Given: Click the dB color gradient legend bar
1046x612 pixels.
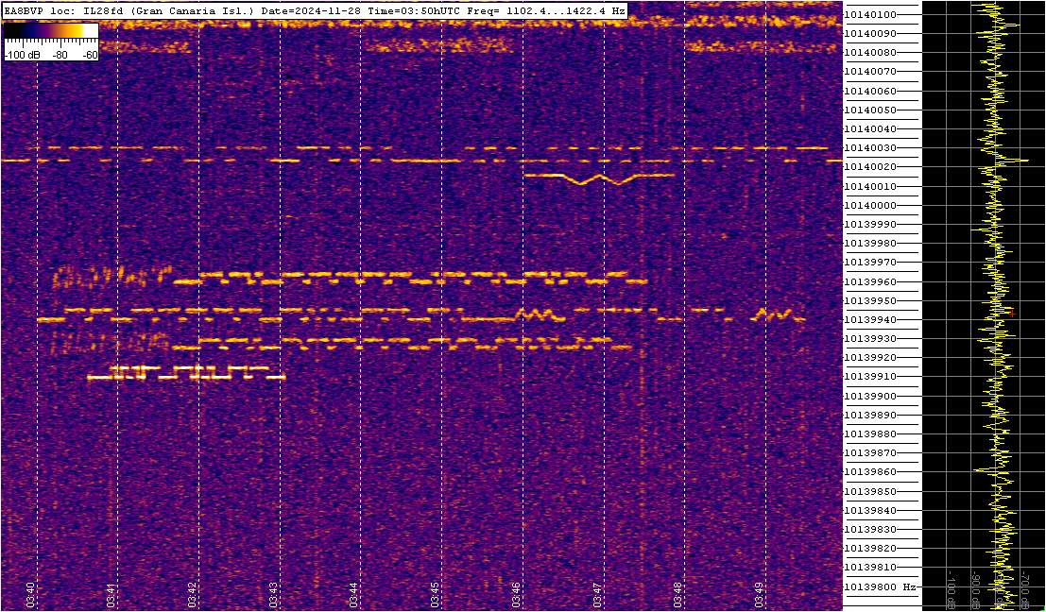Looking at the screenshot, I should [x=51, y=31].
